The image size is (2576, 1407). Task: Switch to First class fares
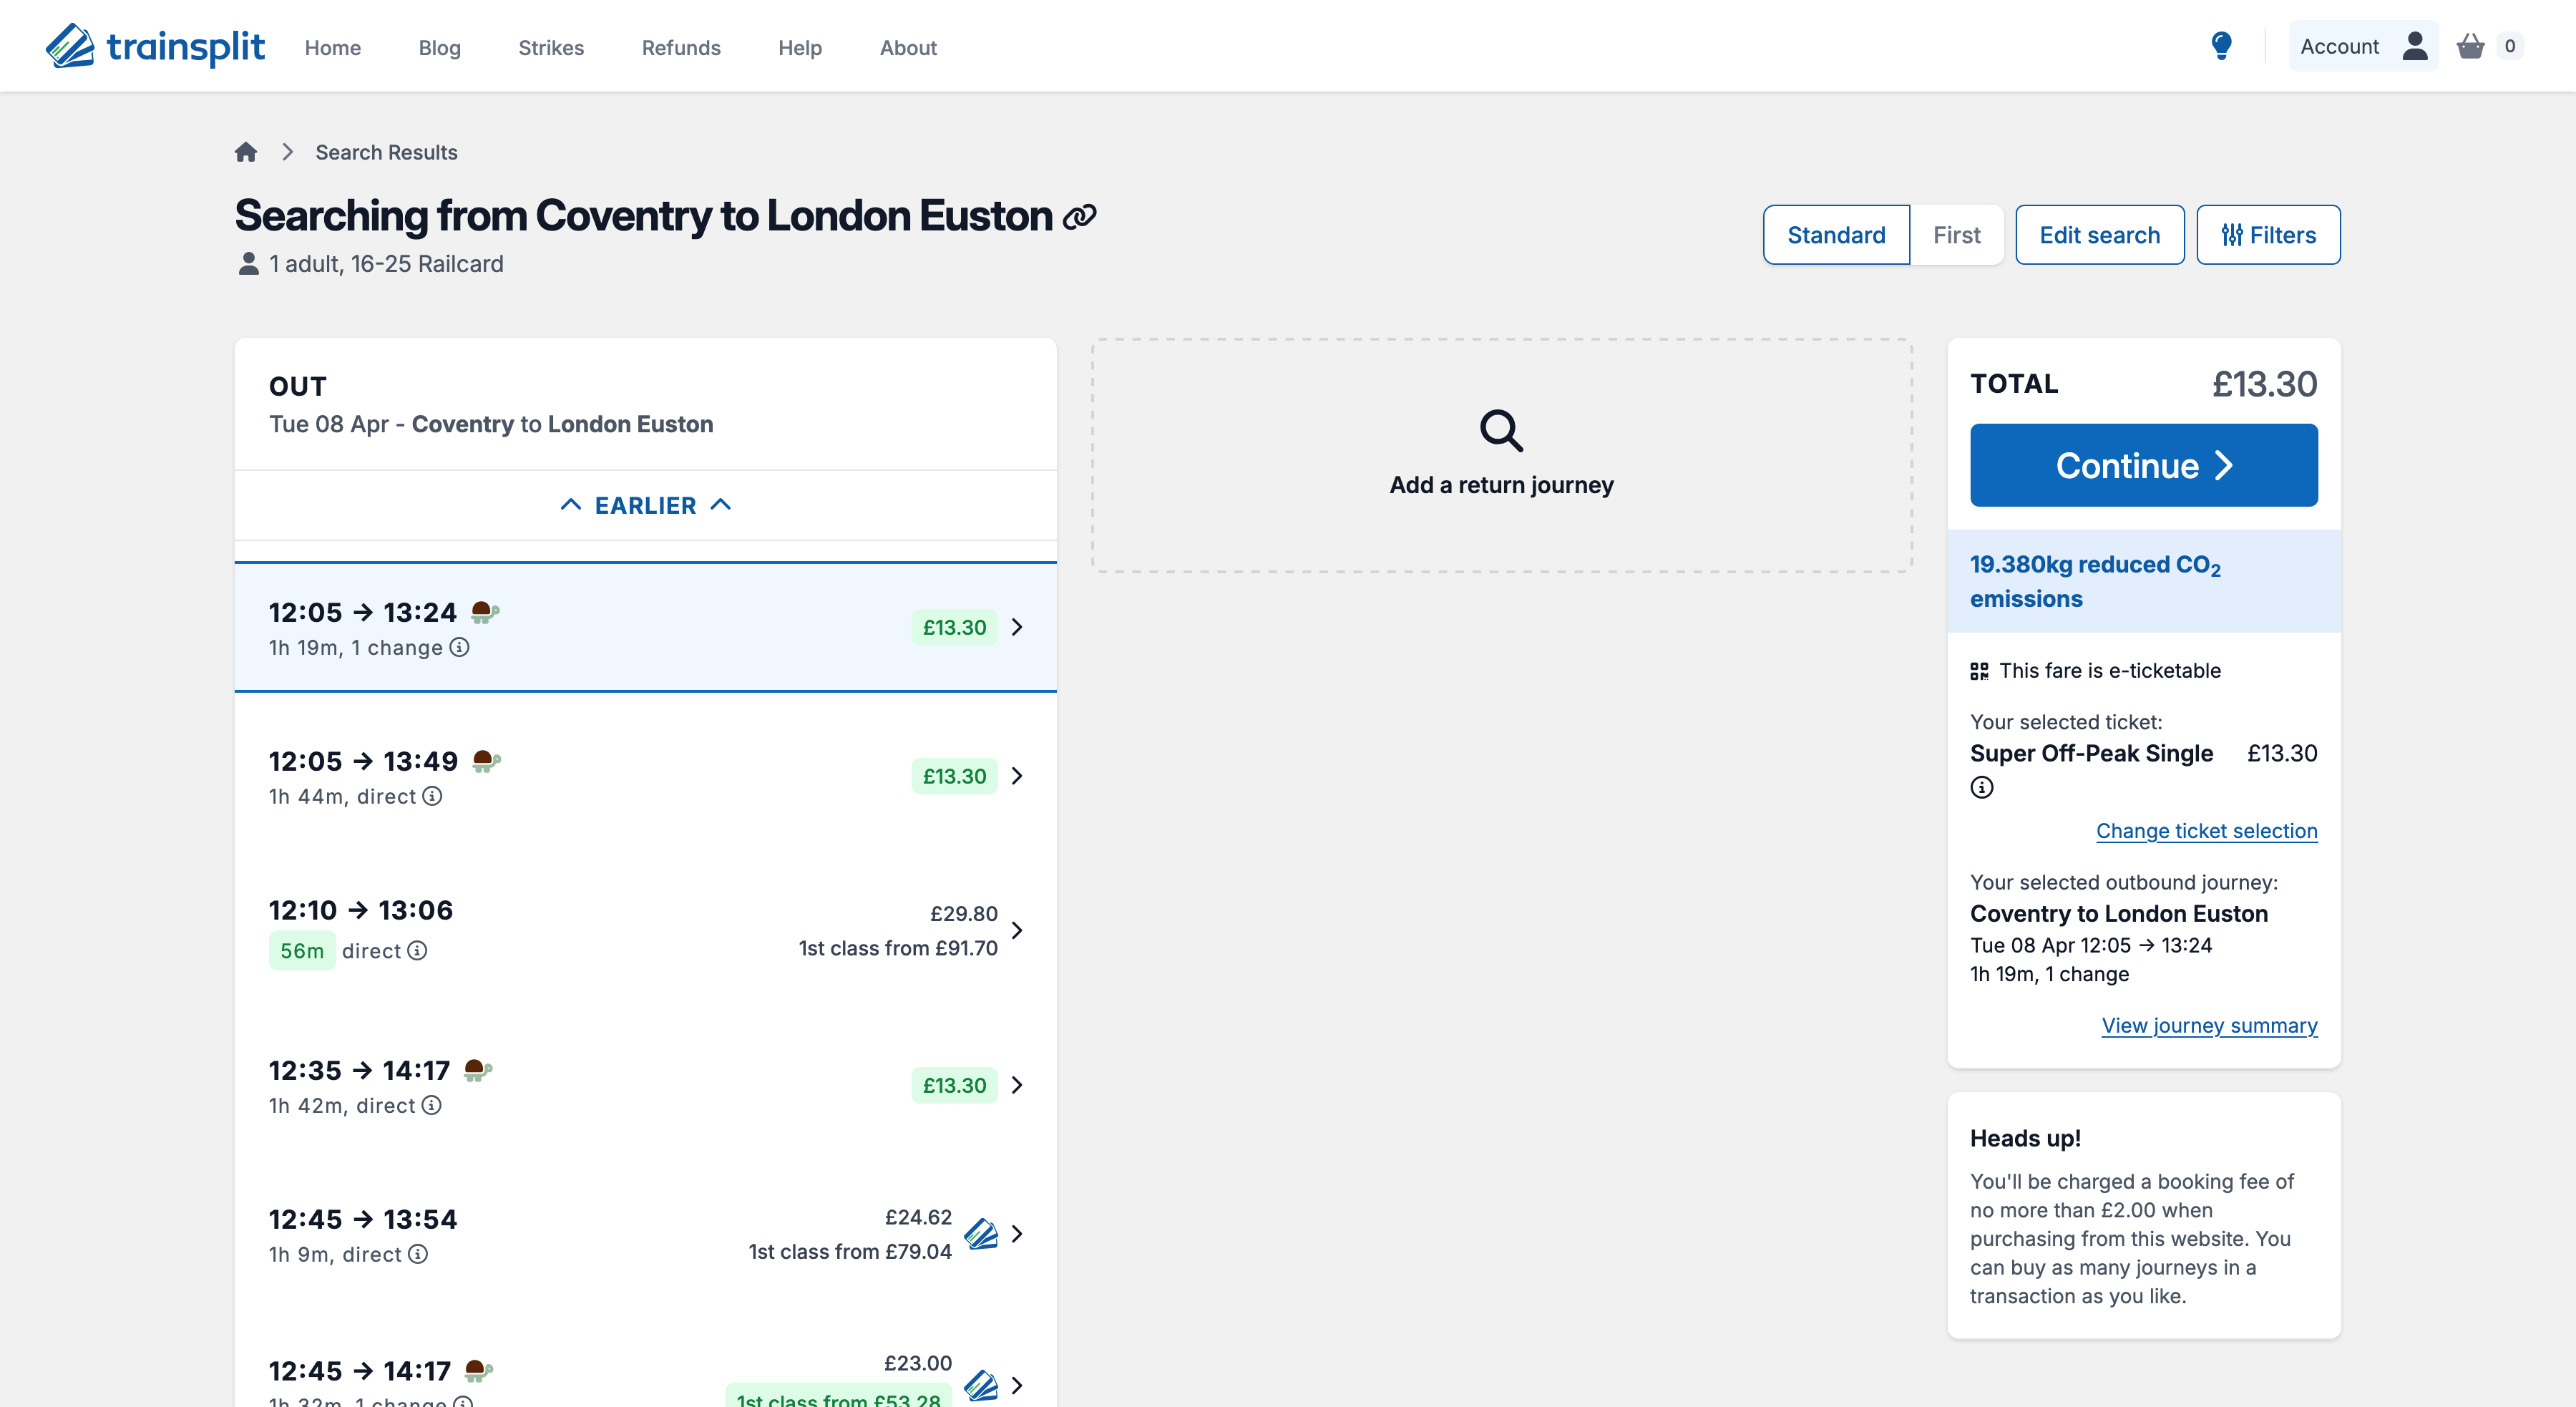point(1956,235)
